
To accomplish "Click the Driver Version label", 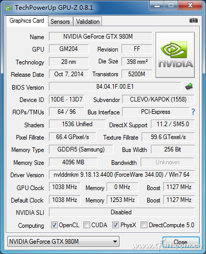I will [27, 175].
